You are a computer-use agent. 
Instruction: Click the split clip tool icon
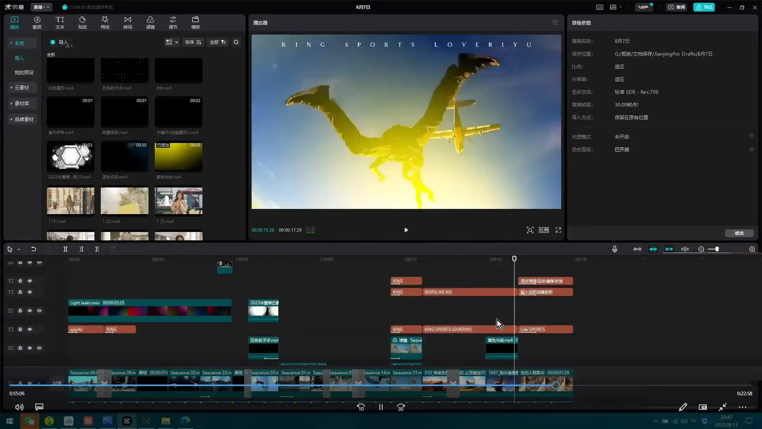(x=65, y=249)
